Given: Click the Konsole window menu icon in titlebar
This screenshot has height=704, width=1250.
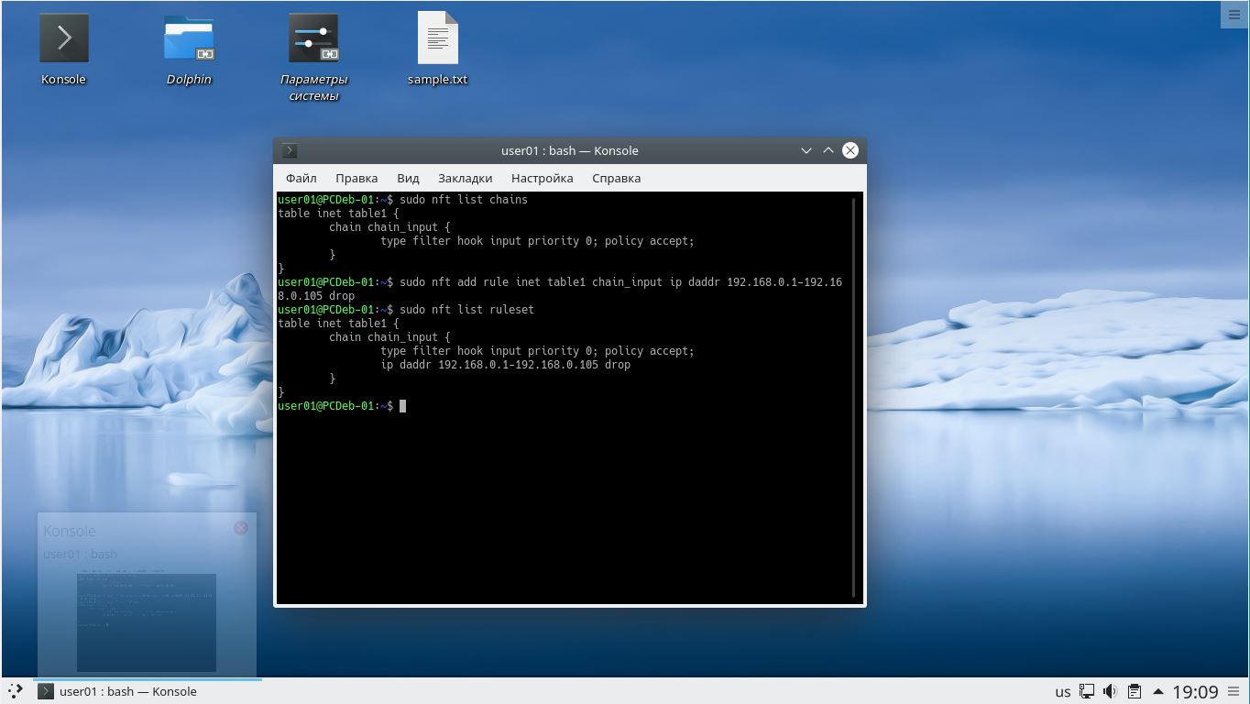Looking at the screenshot, I should (290, 150).
